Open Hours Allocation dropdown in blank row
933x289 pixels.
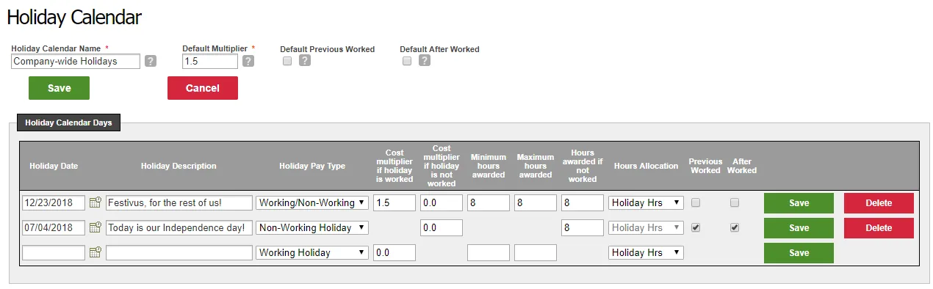click(x=646, y=253)
